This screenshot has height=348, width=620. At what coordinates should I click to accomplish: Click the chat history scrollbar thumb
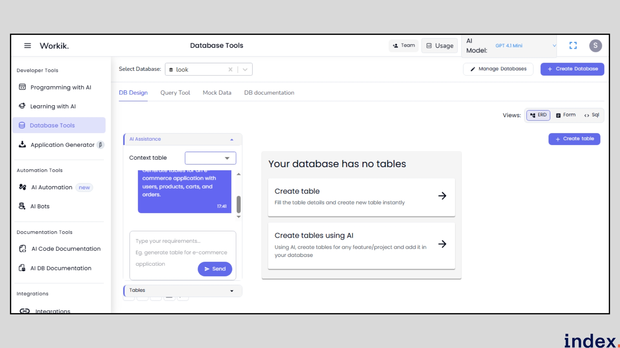(x=239, y=204)
